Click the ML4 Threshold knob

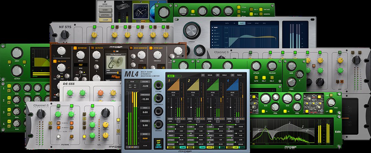click(158, 98)
